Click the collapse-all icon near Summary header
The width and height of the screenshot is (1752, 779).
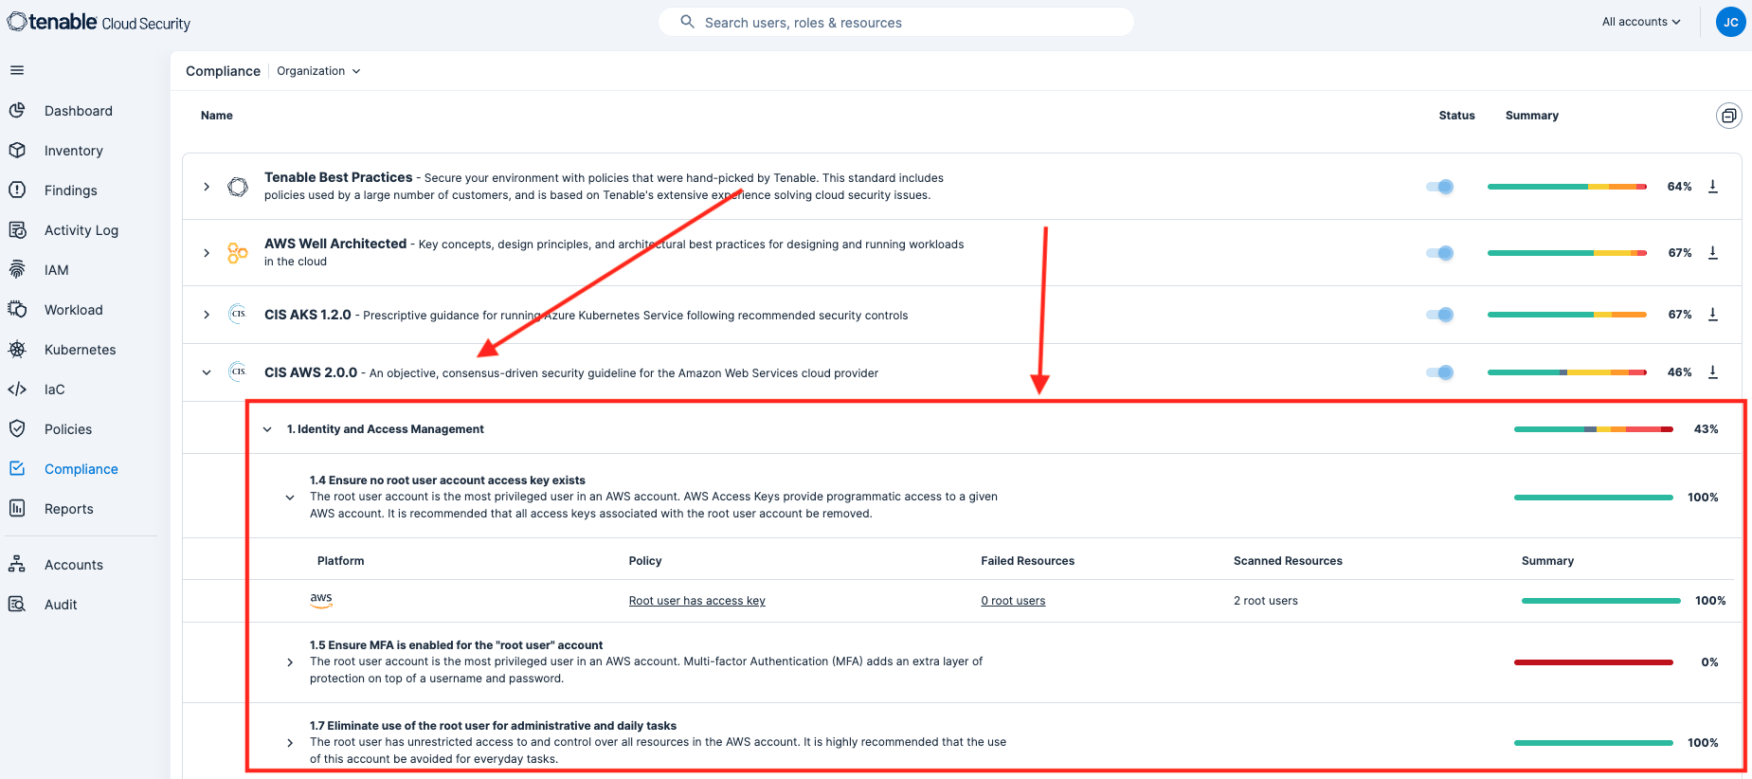[x=1729, y=116]
